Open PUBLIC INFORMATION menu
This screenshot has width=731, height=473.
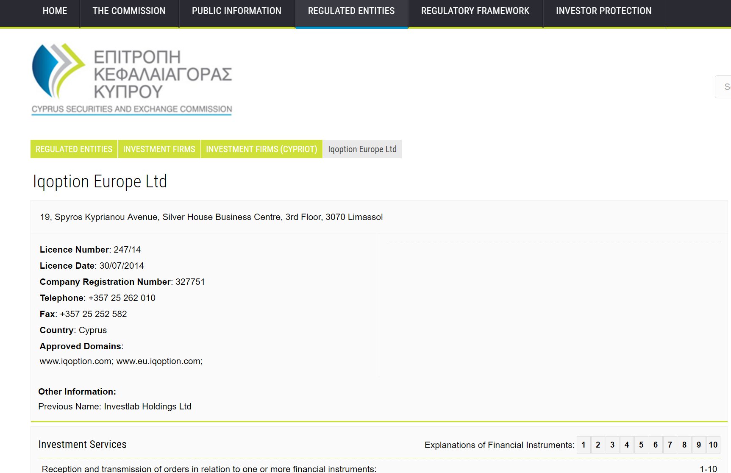click(236, 11)
